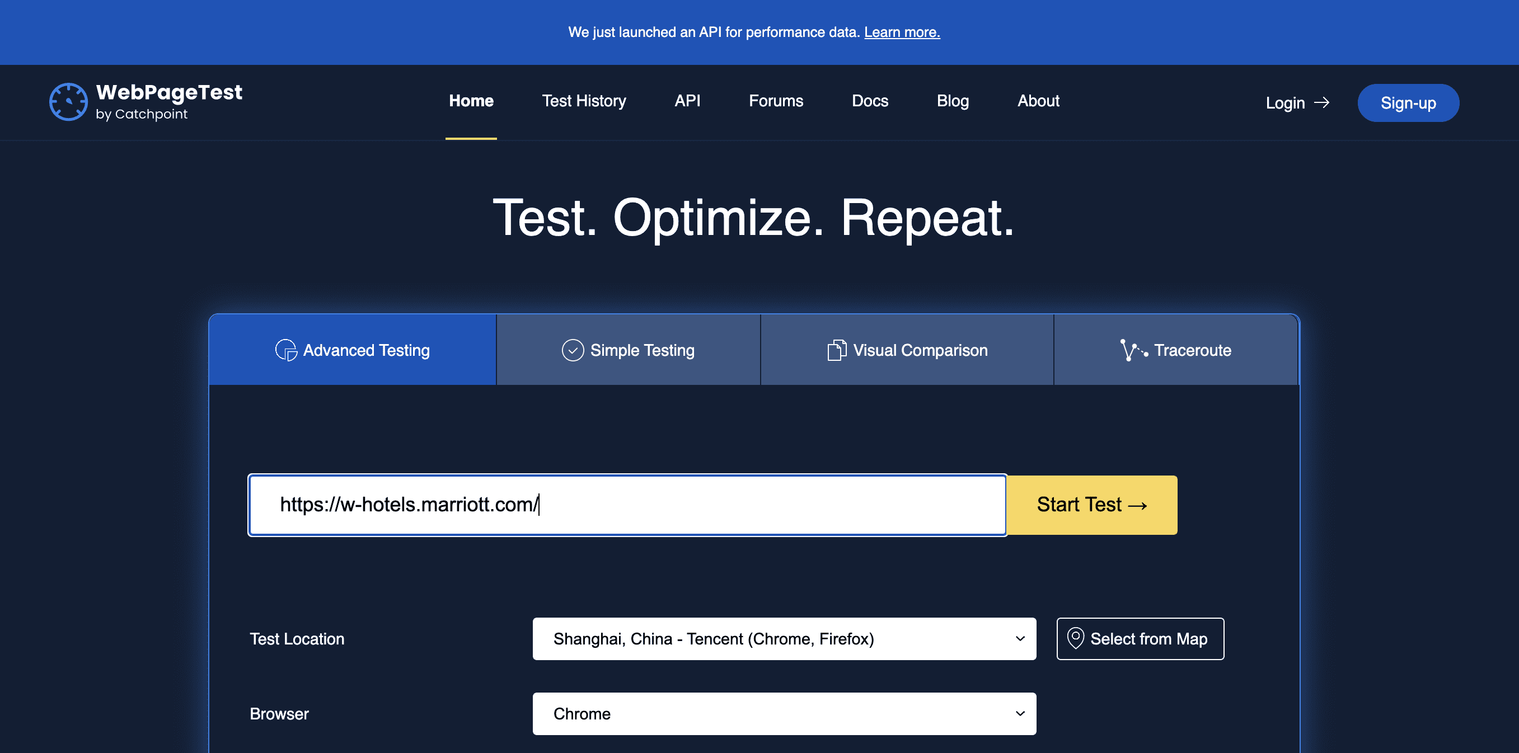Click the Visual Comparison documents icon
Viewport: 1519px width, 753px height.
point(837,350)
